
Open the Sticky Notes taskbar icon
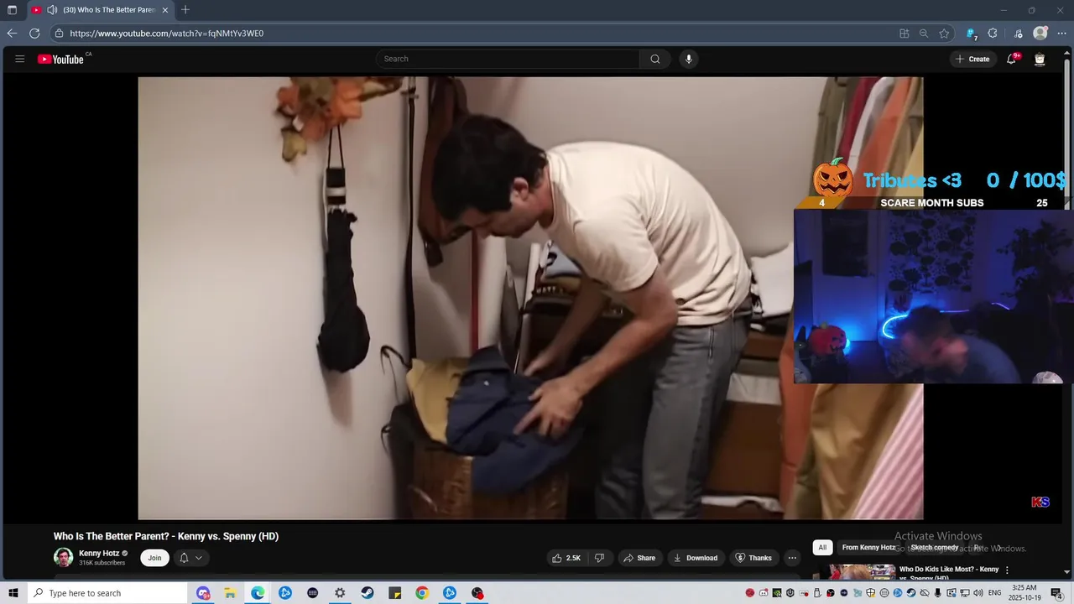[395, 593]
